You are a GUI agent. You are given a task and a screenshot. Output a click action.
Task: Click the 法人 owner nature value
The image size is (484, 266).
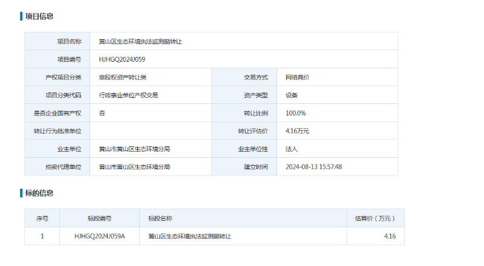[292, 149]
